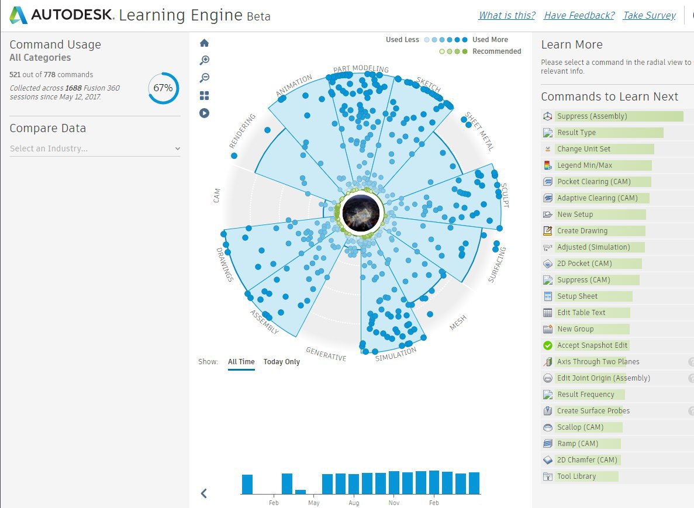Viewport: 694px width, 508px height.
Task: Click the Edit Table Text icon
Action: 547,313
